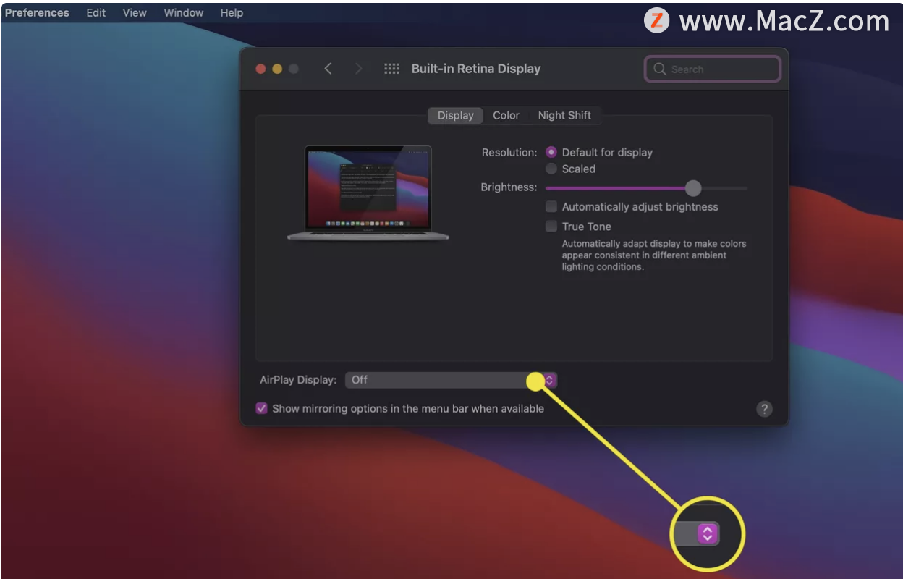Select Default for display resolution

pos(551,152)
